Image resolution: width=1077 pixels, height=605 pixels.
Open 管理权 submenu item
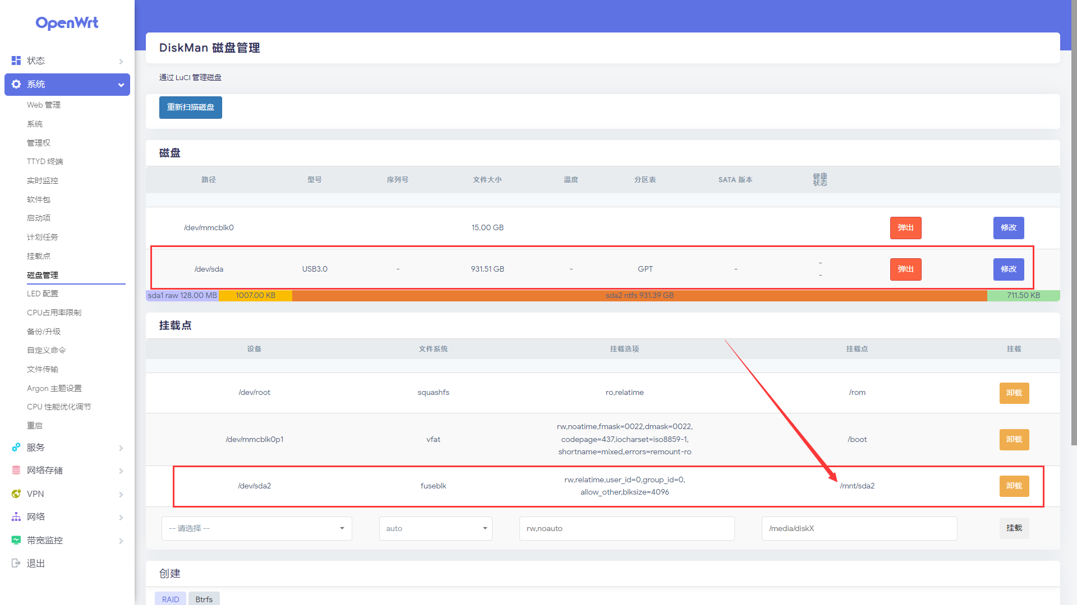click(39, 143)
